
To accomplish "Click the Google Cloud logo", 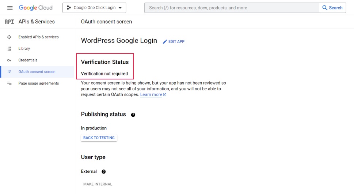I will [36, 8].
